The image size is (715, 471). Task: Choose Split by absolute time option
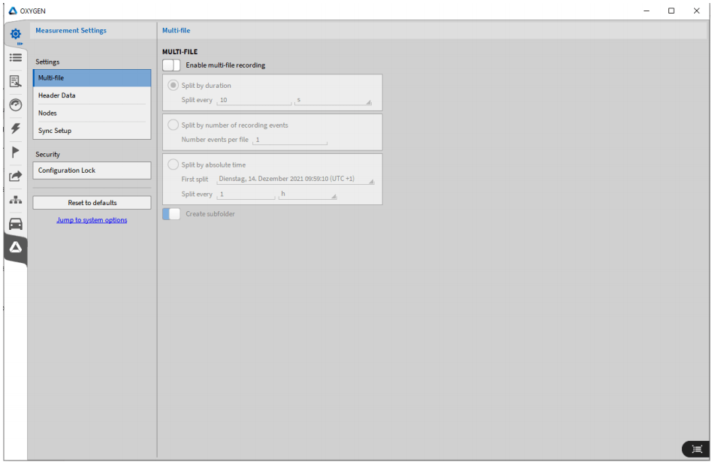pos(173,165)
